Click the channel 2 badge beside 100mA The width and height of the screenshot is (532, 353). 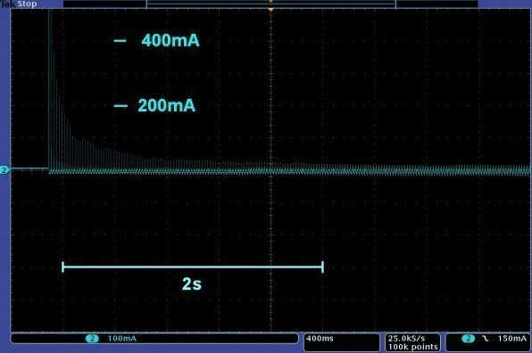coord(92,339)
